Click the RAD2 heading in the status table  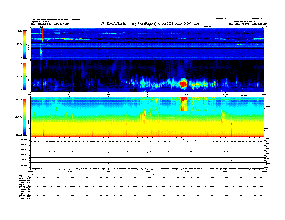[22, 175]
